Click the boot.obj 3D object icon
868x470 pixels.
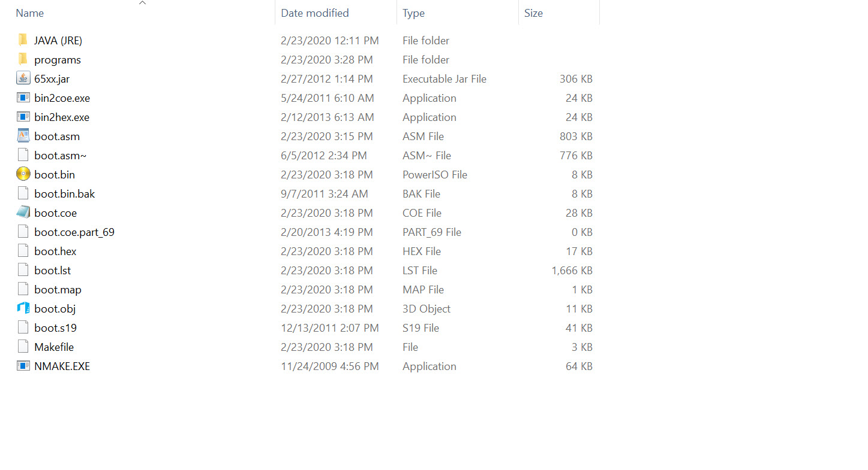(x=23, y=308)
